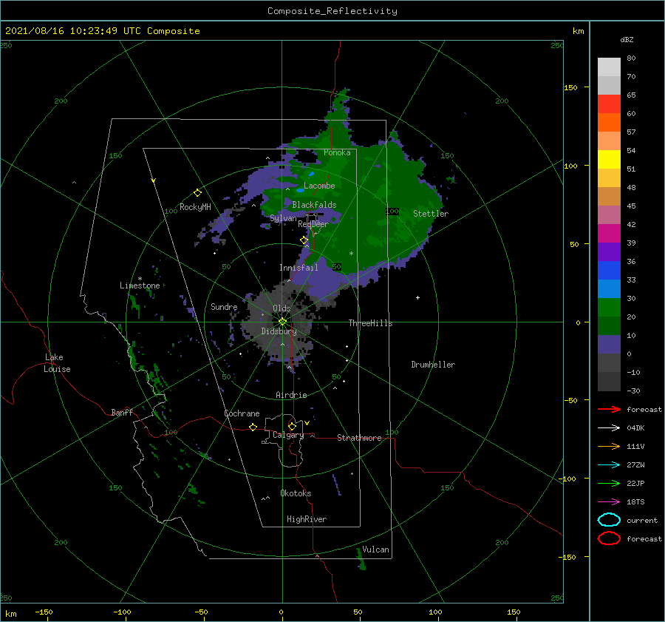Click the Calgary city label
The height and width of the screenshot is (622, 665).
point(288,435)
